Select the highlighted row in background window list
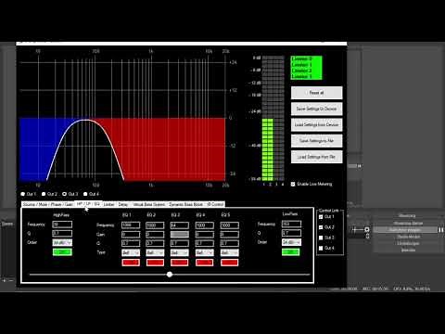This screenshot has height=334, width=445. click(x=404, y=230)
